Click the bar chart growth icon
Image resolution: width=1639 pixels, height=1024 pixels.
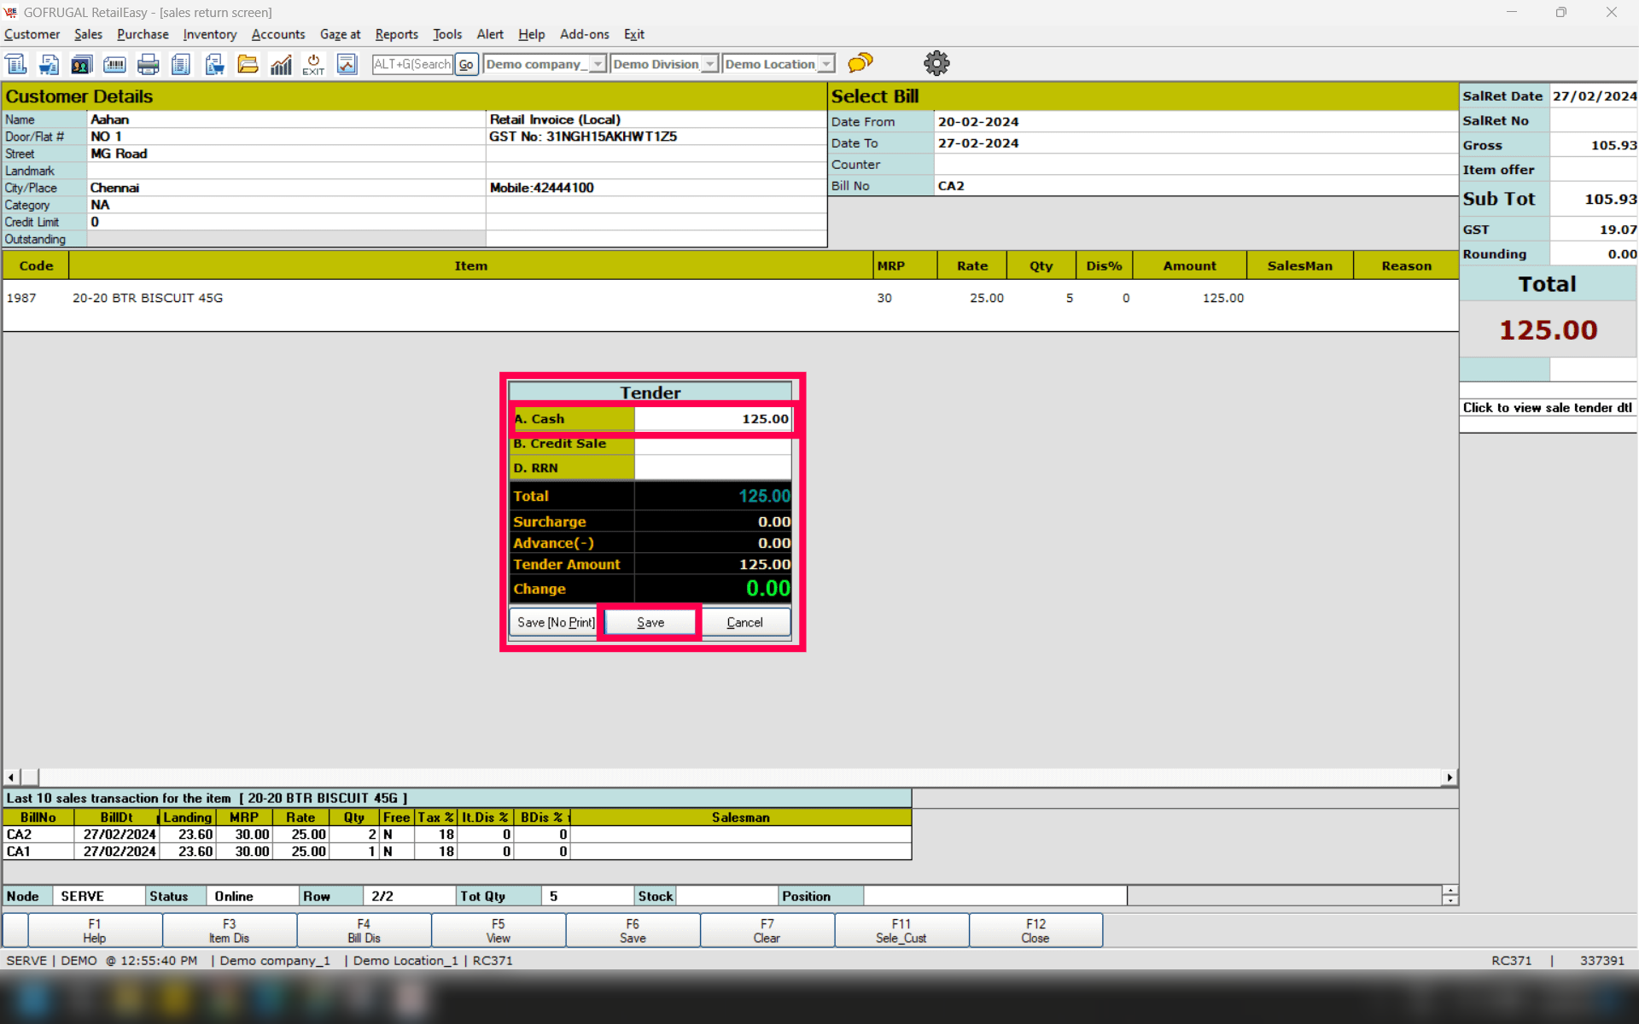[x=281, y=64]
